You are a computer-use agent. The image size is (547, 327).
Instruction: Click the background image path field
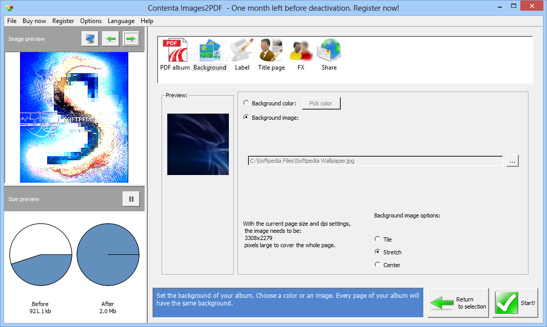[376, 161]
